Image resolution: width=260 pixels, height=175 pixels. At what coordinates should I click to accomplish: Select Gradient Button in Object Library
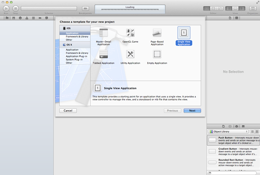[x=233, y=151]
